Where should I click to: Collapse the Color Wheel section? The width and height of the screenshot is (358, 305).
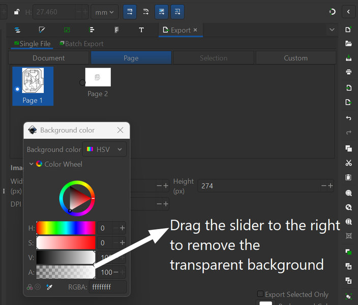(32, 164)
